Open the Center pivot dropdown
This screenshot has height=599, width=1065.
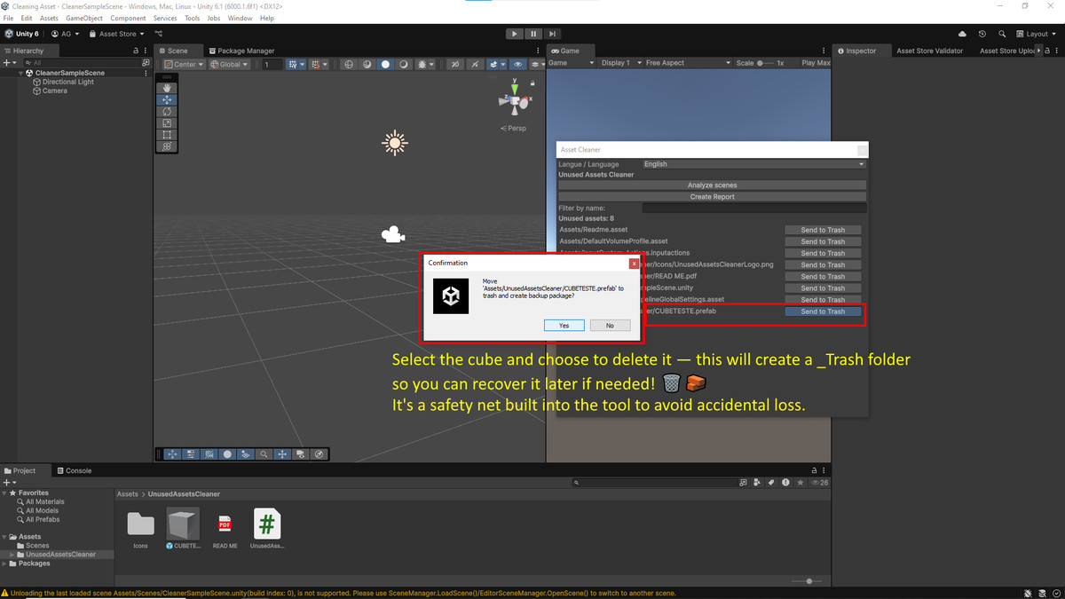[184, 64]
